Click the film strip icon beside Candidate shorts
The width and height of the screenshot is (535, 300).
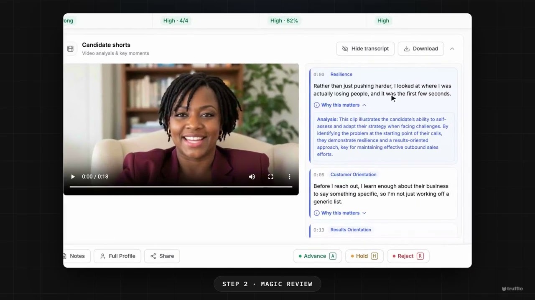coord(70,49)
